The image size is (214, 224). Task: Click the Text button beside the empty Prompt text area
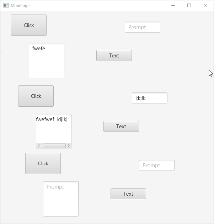tap(128, 194)
